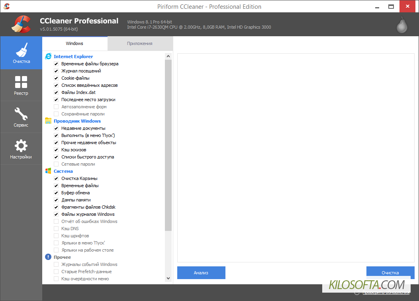The image size is (419, 301).
Task: Uncheck Очистка Корзины
Action: pos(56,178)
